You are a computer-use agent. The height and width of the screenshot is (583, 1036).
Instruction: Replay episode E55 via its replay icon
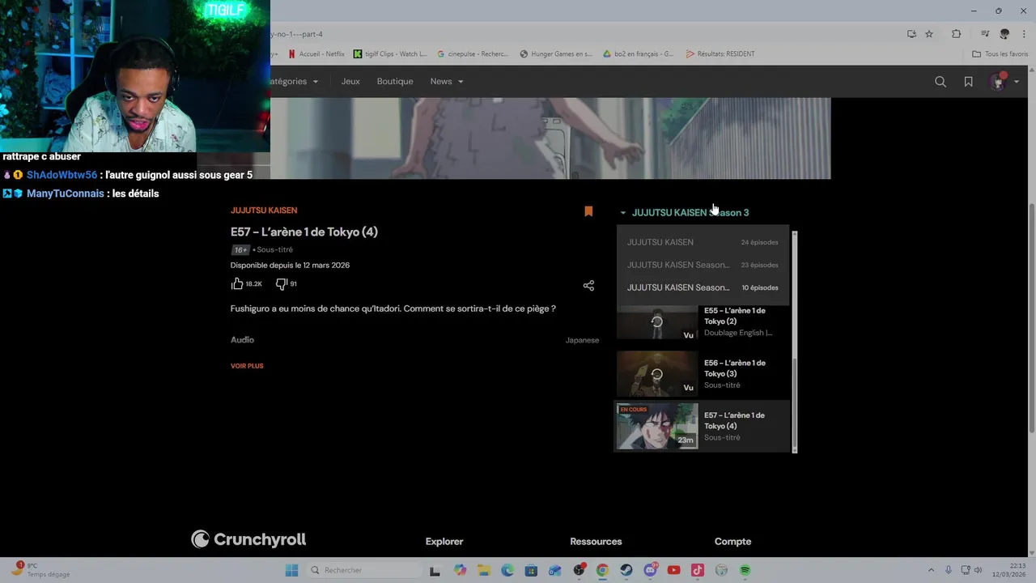click(x=657, y=321)
